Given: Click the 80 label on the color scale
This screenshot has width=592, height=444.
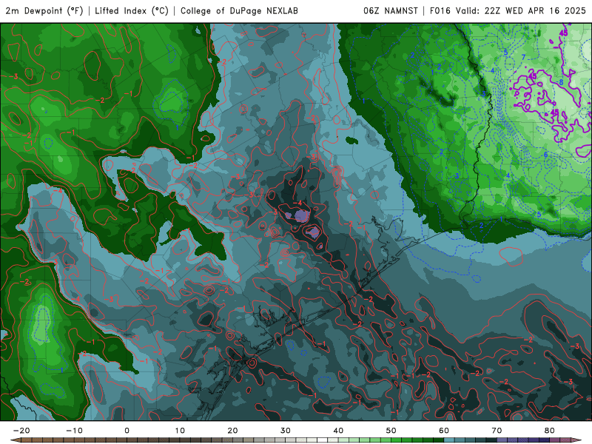Looking at the screenshot, I should point(550,431).
